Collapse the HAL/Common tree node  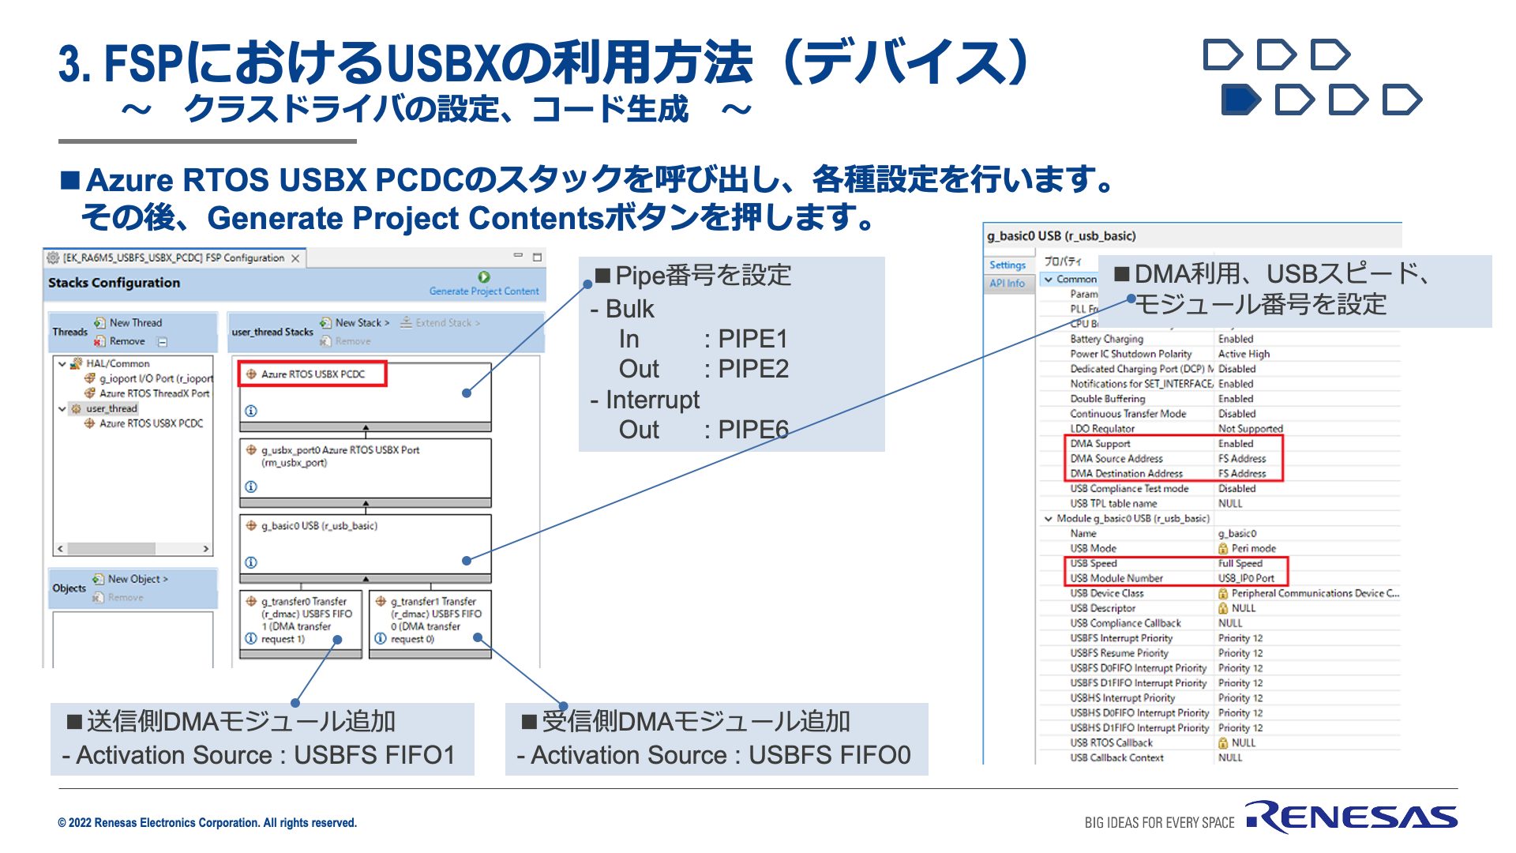[x=62, y=364]
